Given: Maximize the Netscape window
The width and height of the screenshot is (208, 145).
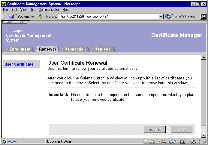Looking at the screenshot, I should (198, 4).
